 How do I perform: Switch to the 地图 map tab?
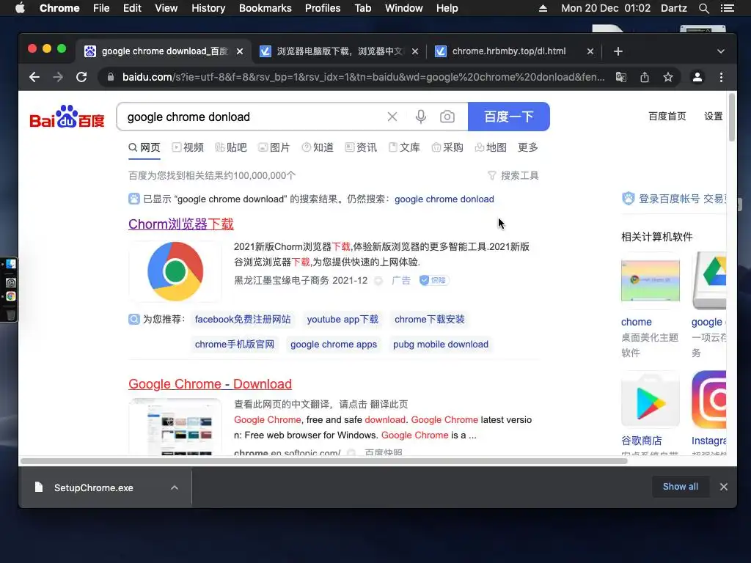(x=491, y=147)
